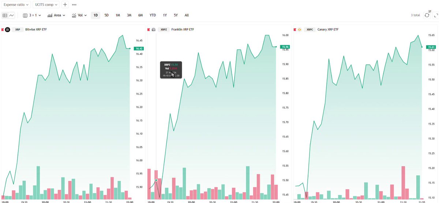Select the 5Y time range
439x203 pixels.
(176, 15)
